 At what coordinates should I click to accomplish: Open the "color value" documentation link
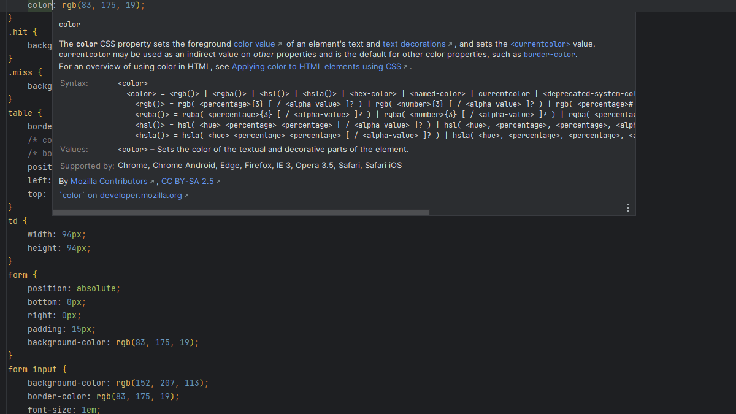coord(254,44)
